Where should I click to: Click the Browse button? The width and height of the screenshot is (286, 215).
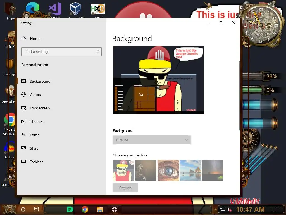[125, 188]
